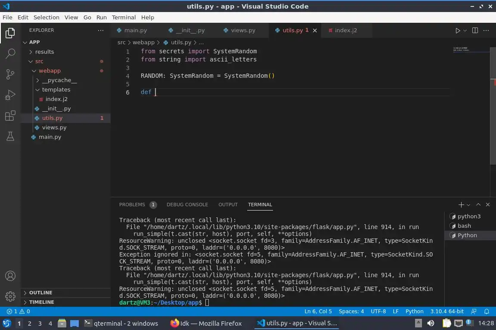Open the terminal launch profile dropdown

(468, 205)
